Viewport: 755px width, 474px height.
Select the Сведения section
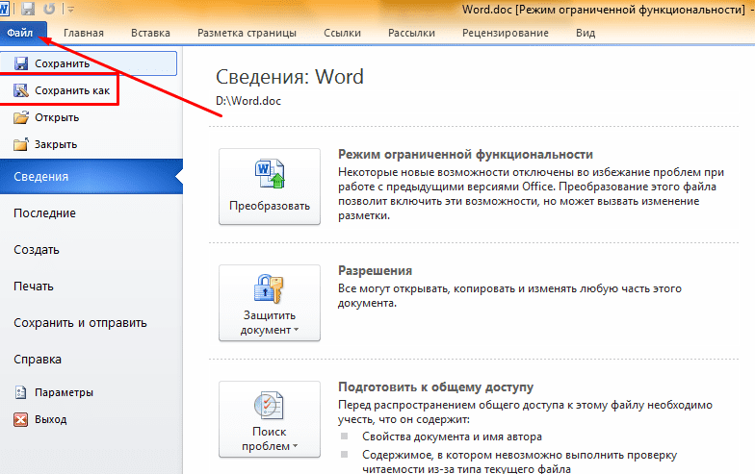click(91, 177)
